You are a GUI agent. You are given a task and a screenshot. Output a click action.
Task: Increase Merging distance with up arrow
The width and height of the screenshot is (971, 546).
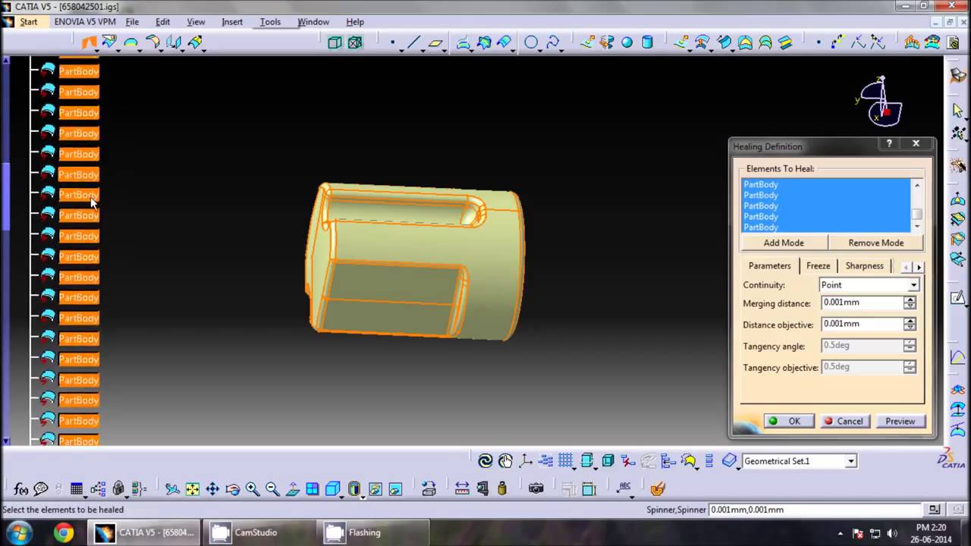tap(910, 300)
